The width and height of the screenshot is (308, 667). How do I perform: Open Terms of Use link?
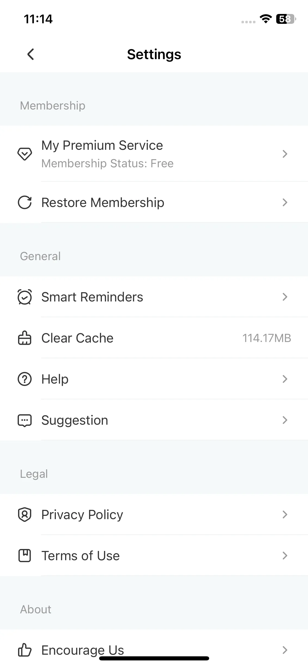[154, 556]
